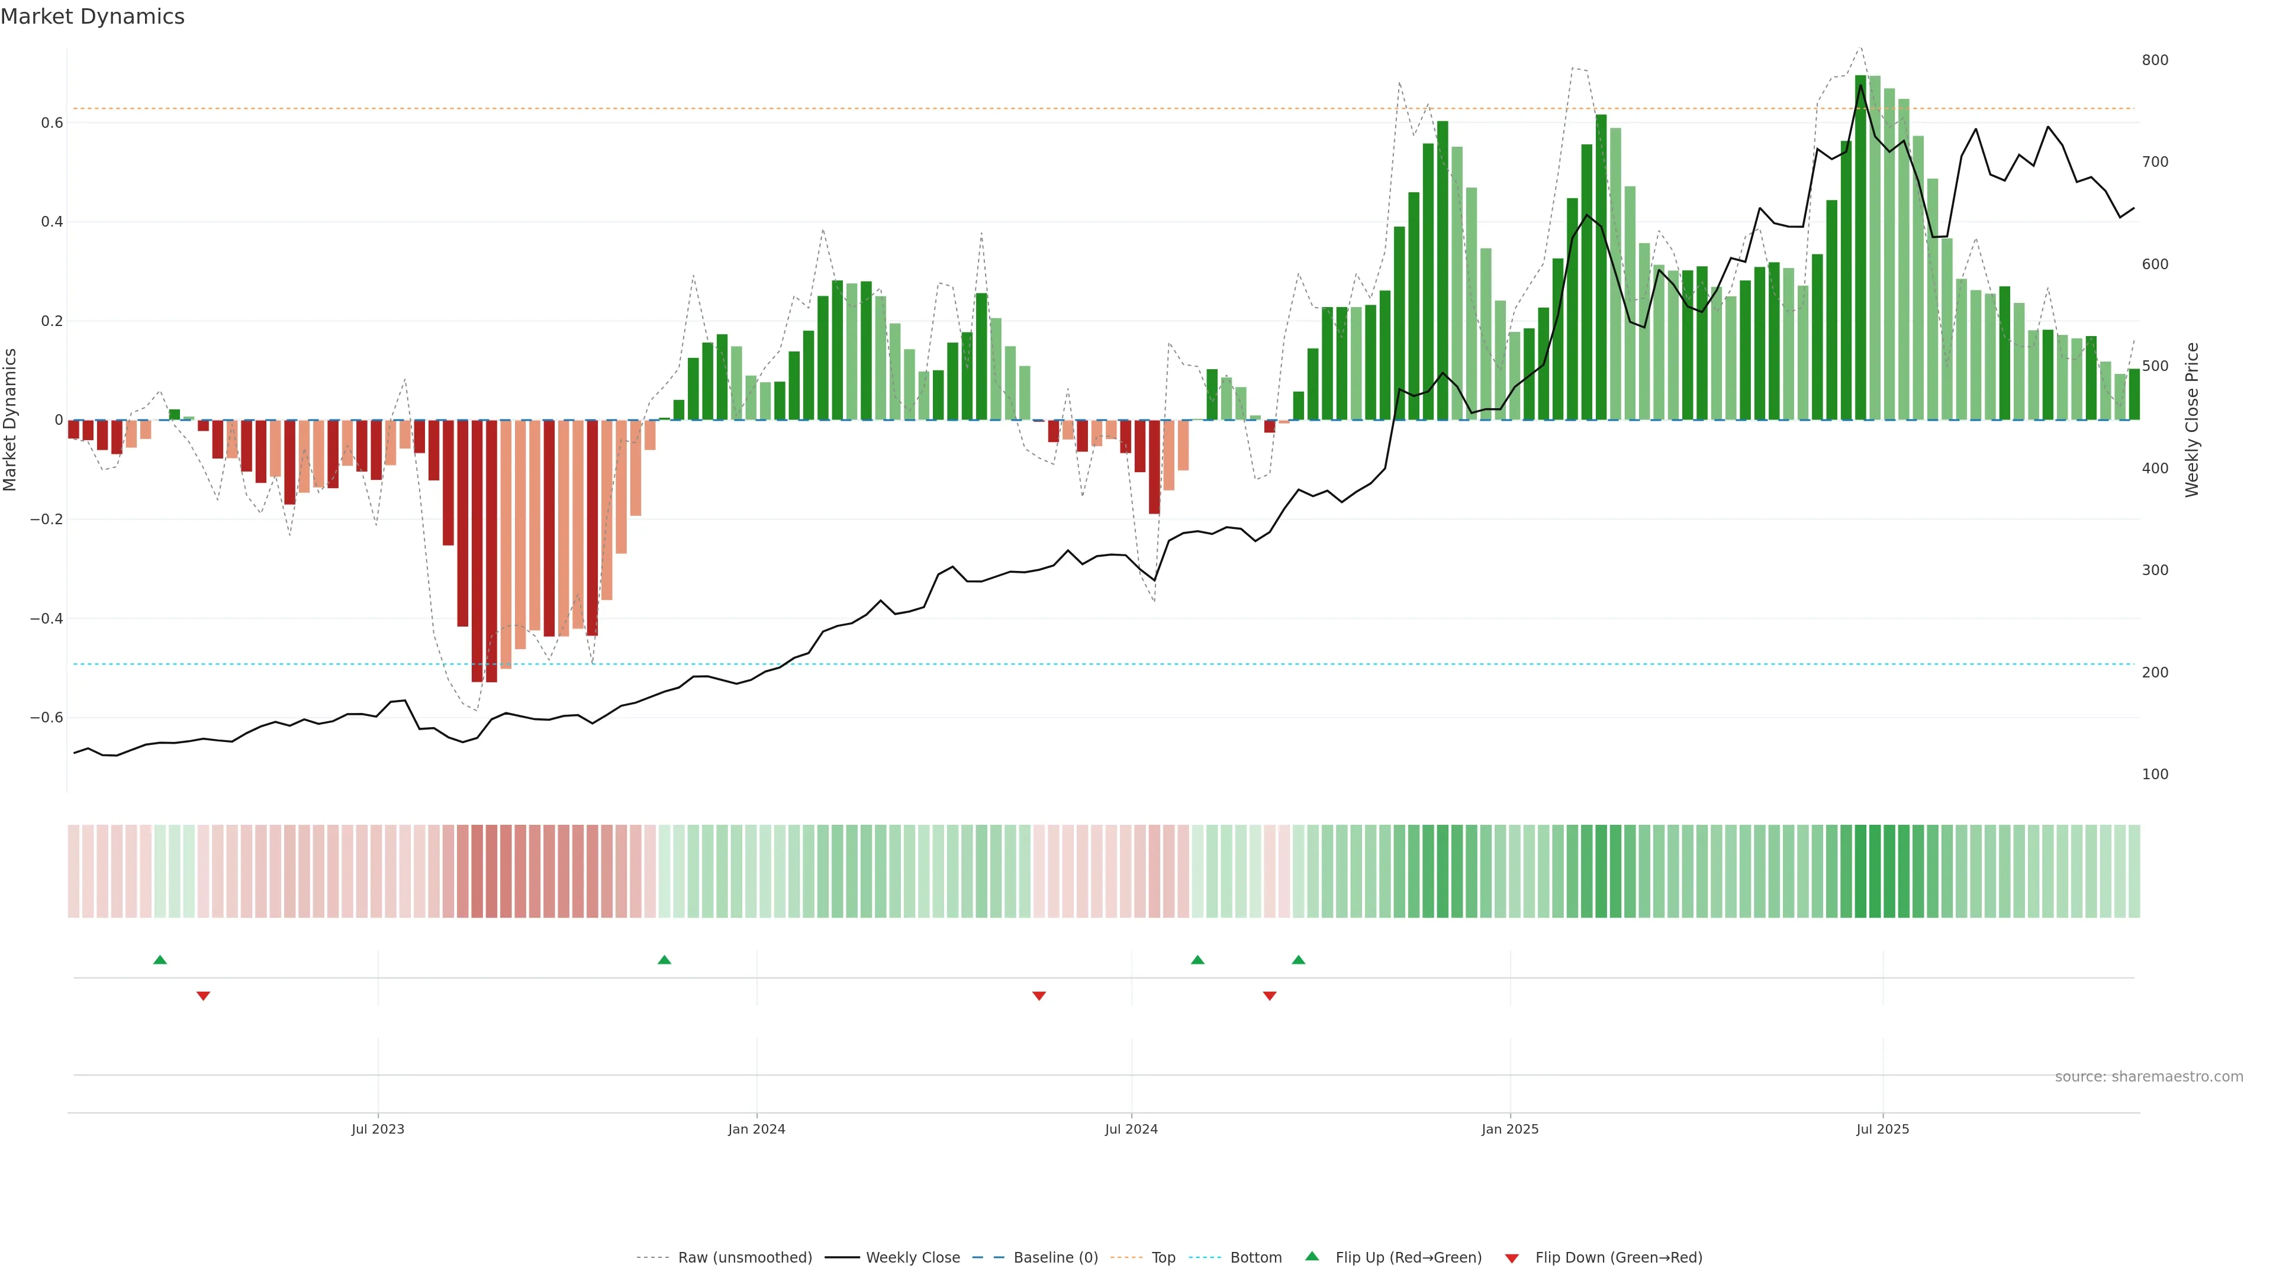Click the first green flip-up triangle before Jul 2023
The image size is (2273, 1278).
[160, 960]
